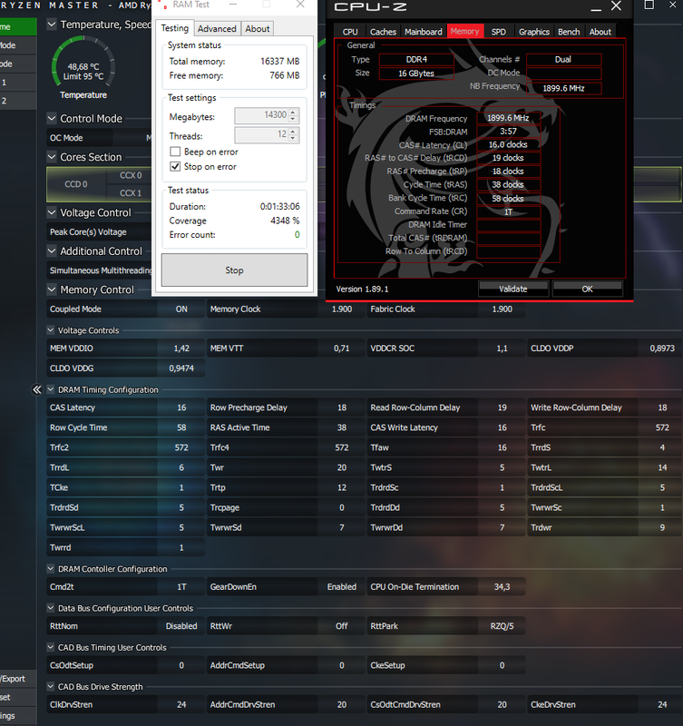683x726 pixels.
Task: Select CCX 0 core complex
Action: [131, 175]
